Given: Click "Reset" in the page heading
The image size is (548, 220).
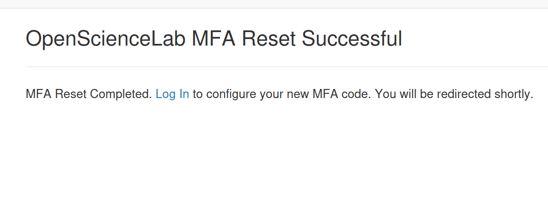Looking at the screenshot, I should [x=269, y=39].
